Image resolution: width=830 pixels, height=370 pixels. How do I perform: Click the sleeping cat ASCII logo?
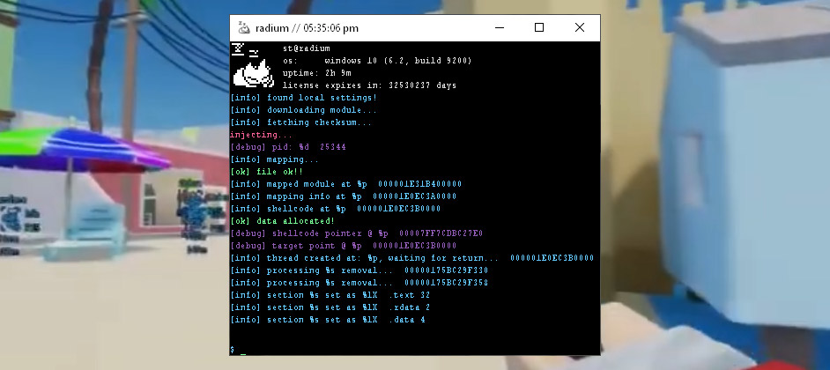pos(253,66)
